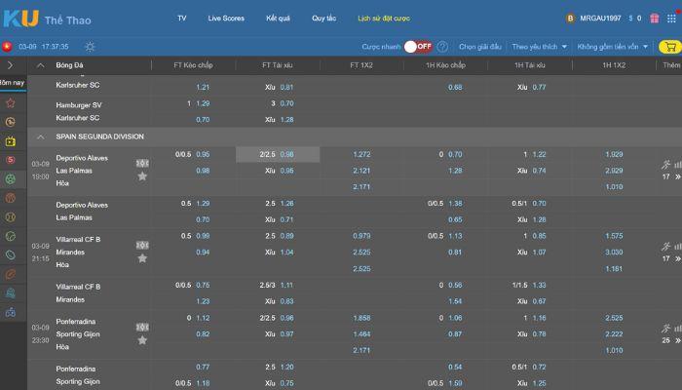682x390 pixels.
Task: Click the Chọn giải đấu button
Action: point(478,46)
